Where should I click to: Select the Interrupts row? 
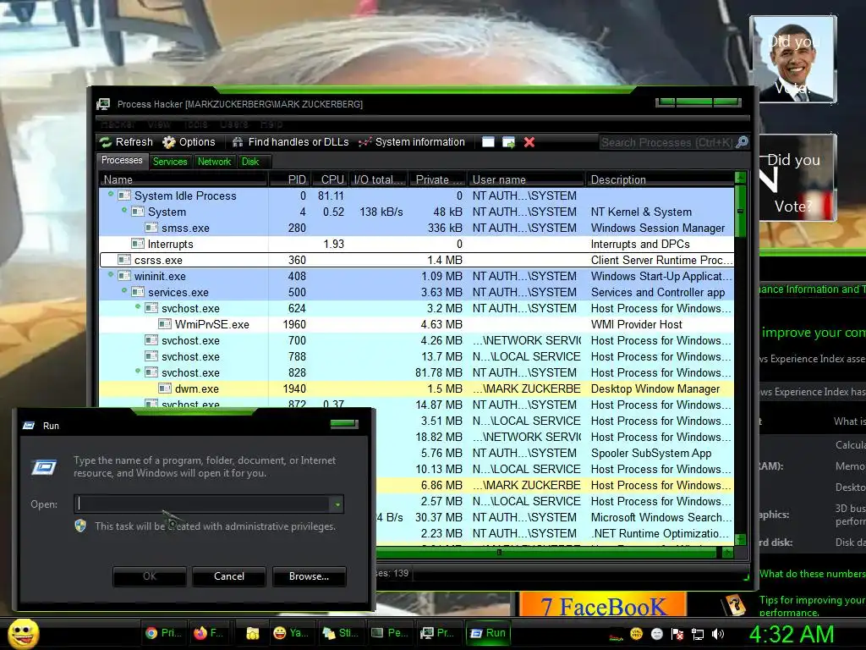[416, 244]
